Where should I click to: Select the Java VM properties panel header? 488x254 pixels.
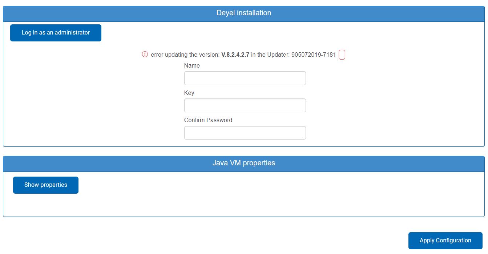pos(109,163)
